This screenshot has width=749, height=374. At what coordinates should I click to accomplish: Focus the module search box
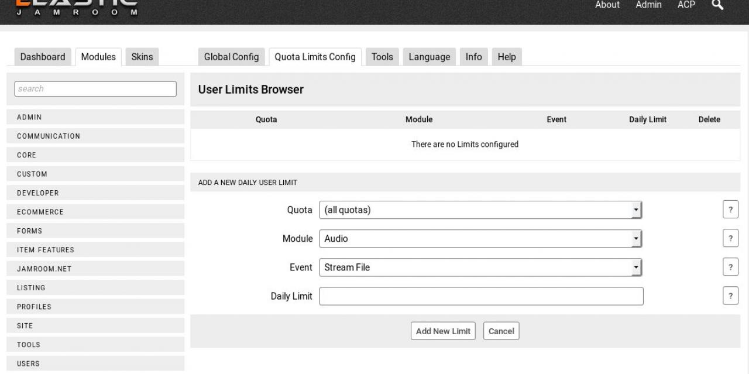point(95,88)
